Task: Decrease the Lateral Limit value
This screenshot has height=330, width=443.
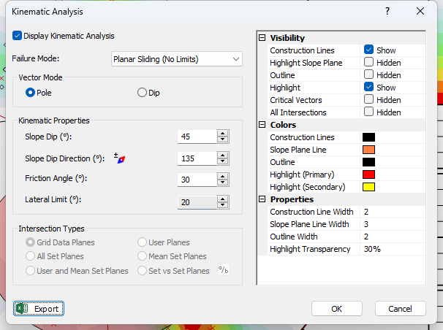Action: [x=223, y=205]
